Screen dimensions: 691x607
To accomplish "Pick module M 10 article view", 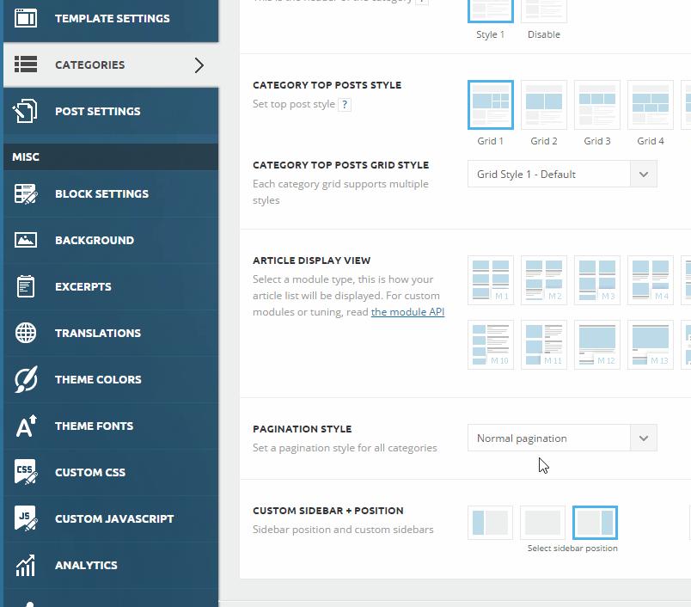I will (491, 345).
